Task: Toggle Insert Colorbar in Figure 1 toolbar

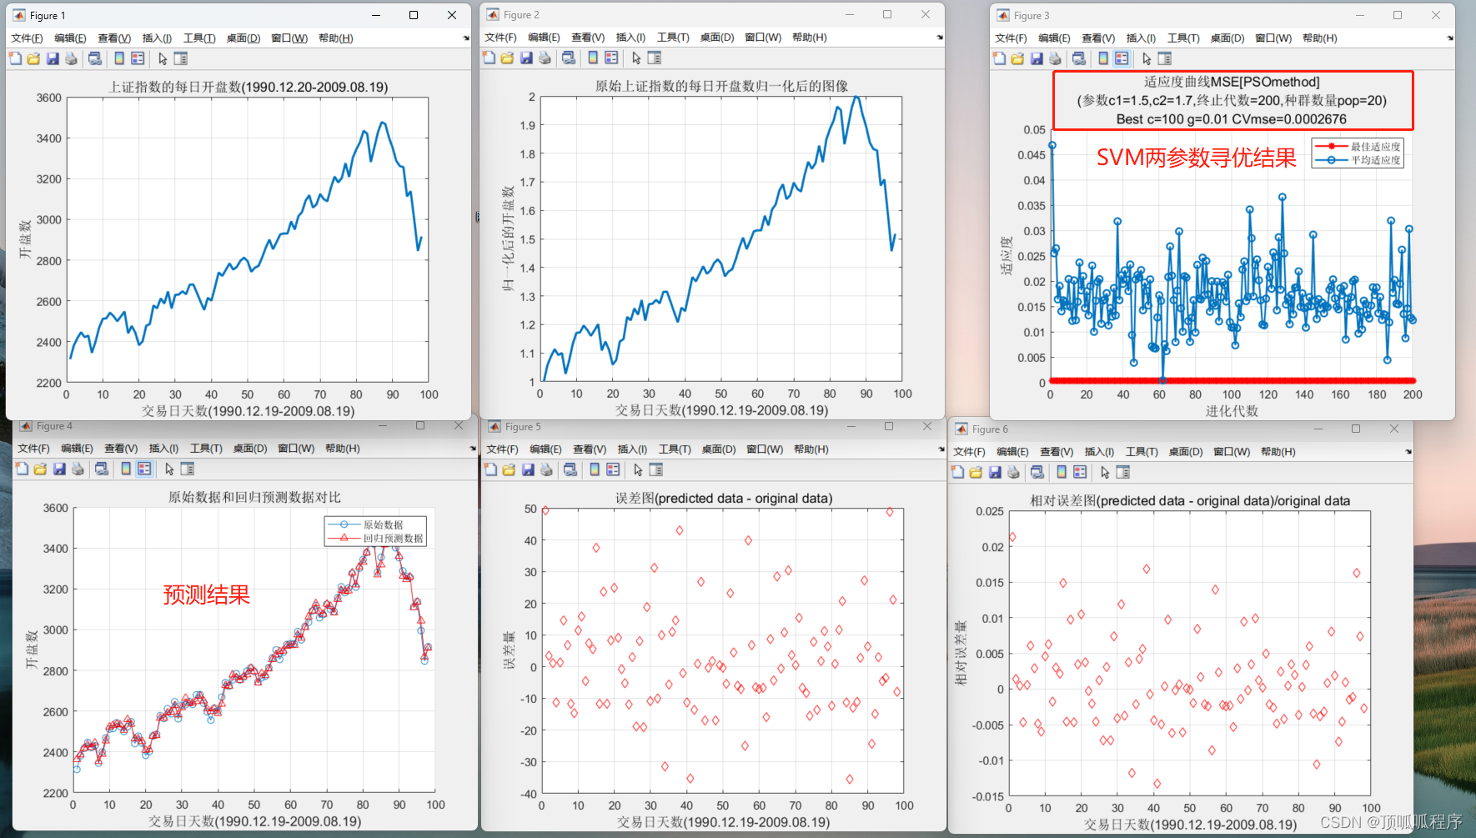Action: (119, 58)
